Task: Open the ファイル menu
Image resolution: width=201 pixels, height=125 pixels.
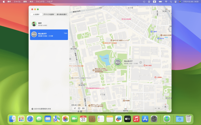Action: (x=17, y=1)
